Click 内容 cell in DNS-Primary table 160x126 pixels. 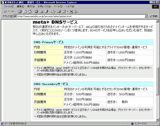point(48,47)
